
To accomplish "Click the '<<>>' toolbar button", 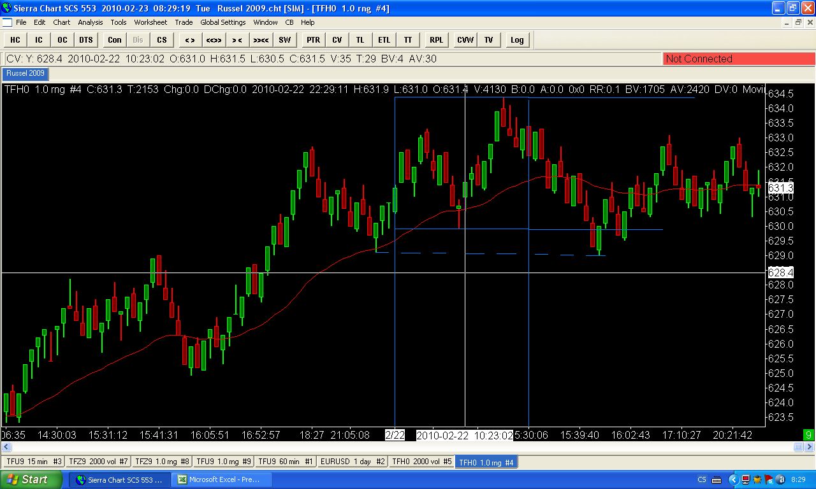I will [x=214, y=39].
